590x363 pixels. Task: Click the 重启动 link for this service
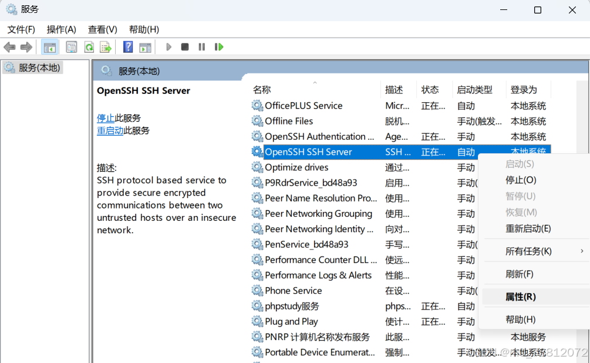110,130
